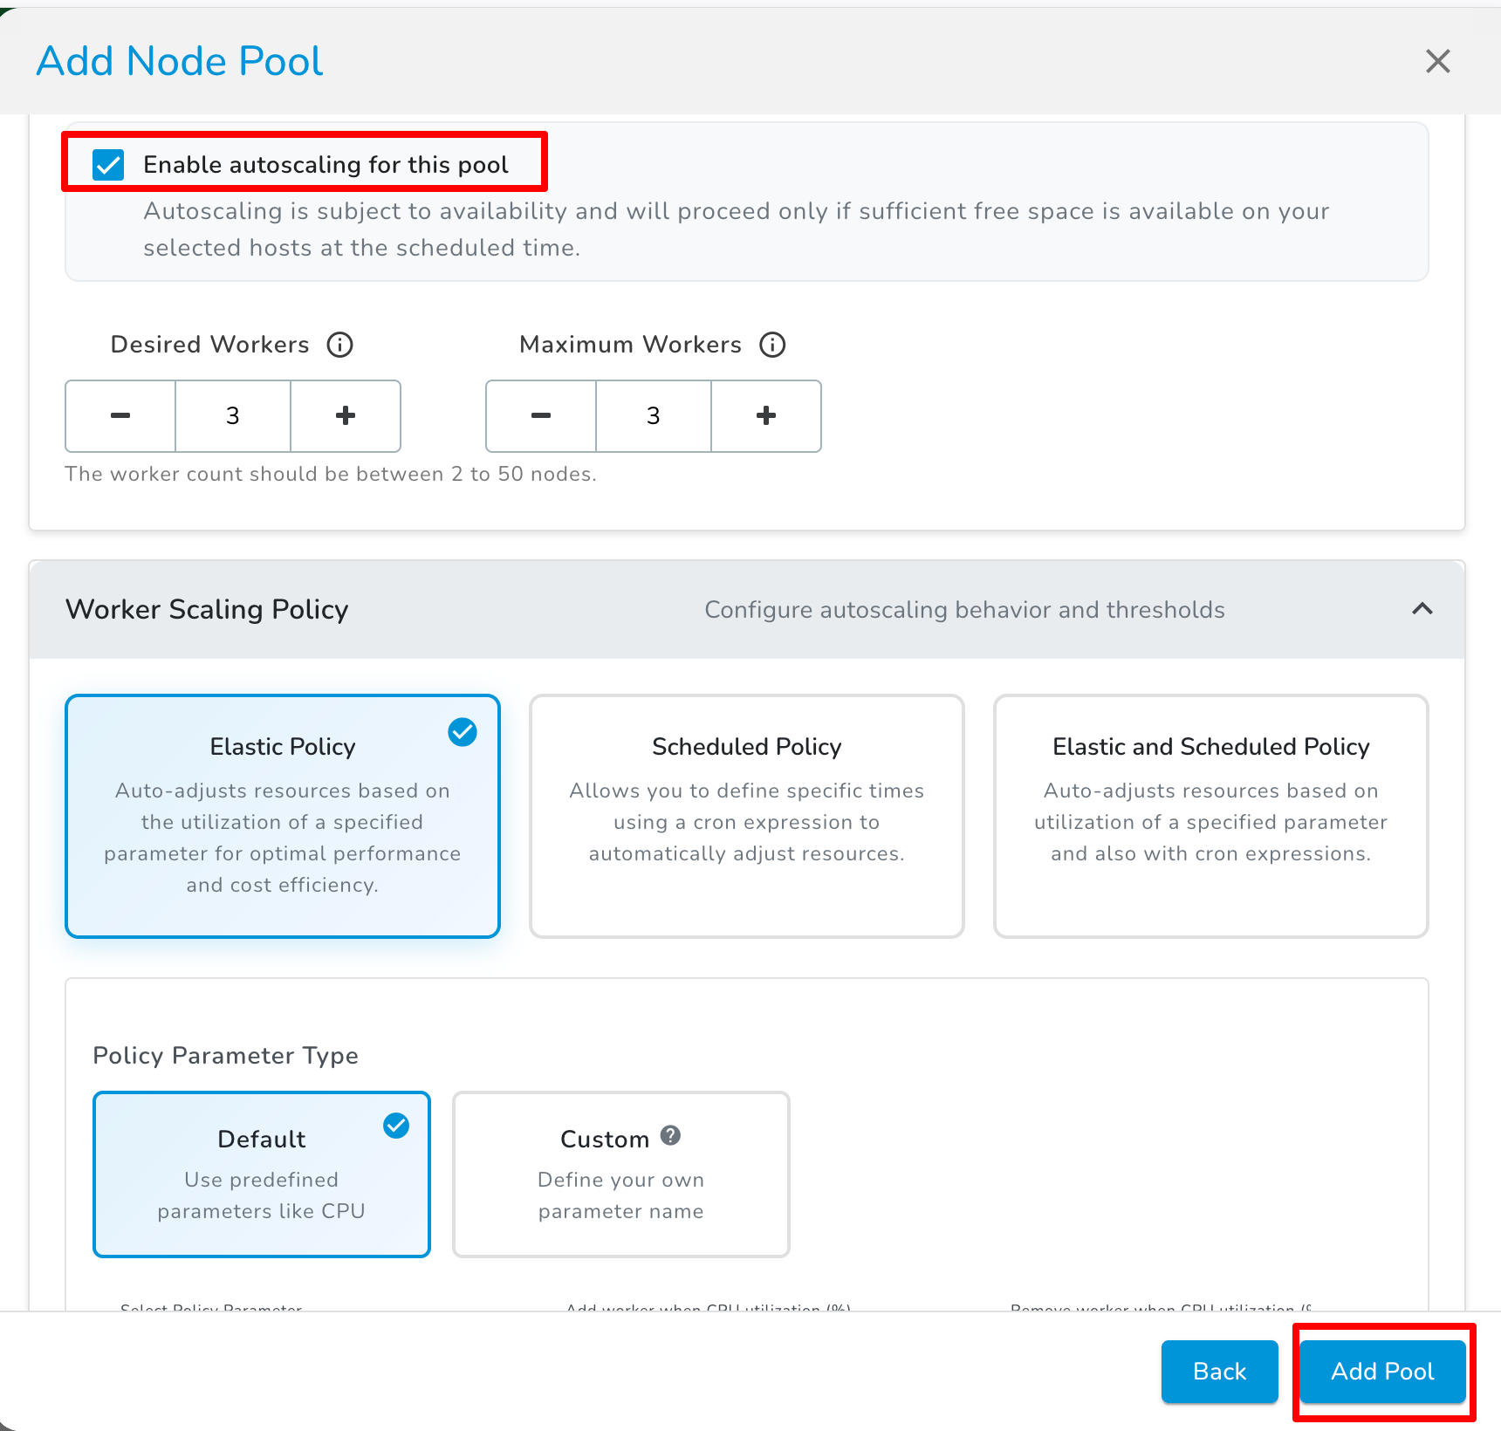Collapse the Worker Scaling Policy section

point(1422,609)
